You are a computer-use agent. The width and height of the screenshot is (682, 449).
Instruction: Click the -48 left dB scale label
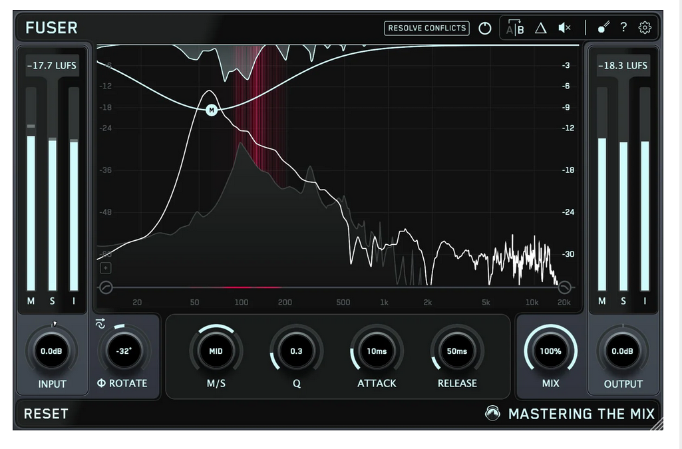click(106, 212)
